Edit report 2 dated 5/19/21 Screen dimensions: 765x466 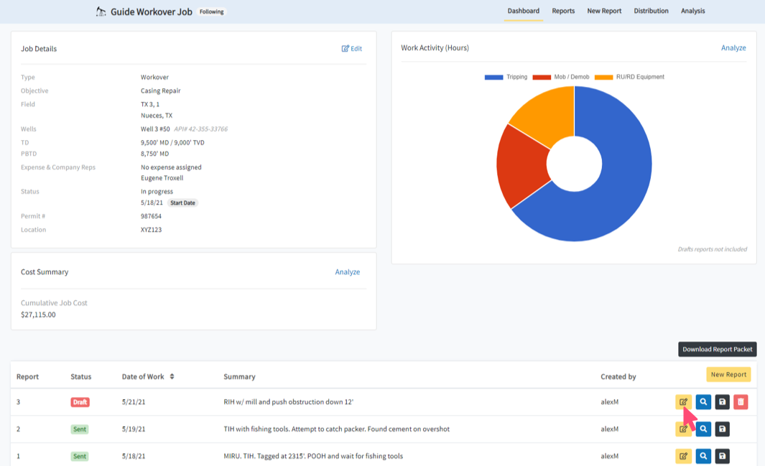pos(684,429)
